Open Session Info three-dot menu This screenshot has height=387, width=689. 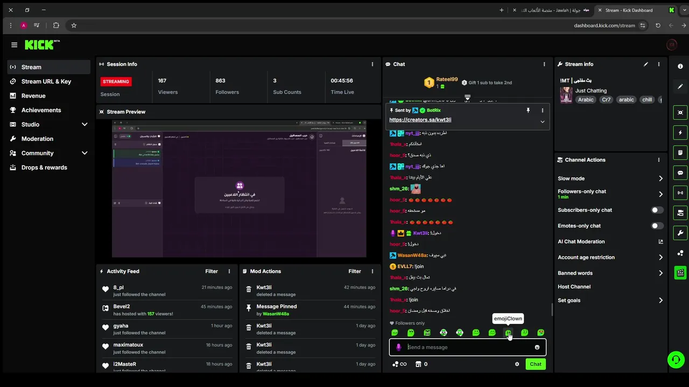pyautogui.click(x=372, y=64)
